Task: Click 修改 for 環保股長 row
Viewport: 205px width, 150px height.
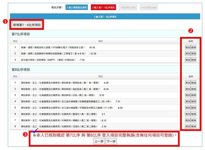Action: pos(188,83)
